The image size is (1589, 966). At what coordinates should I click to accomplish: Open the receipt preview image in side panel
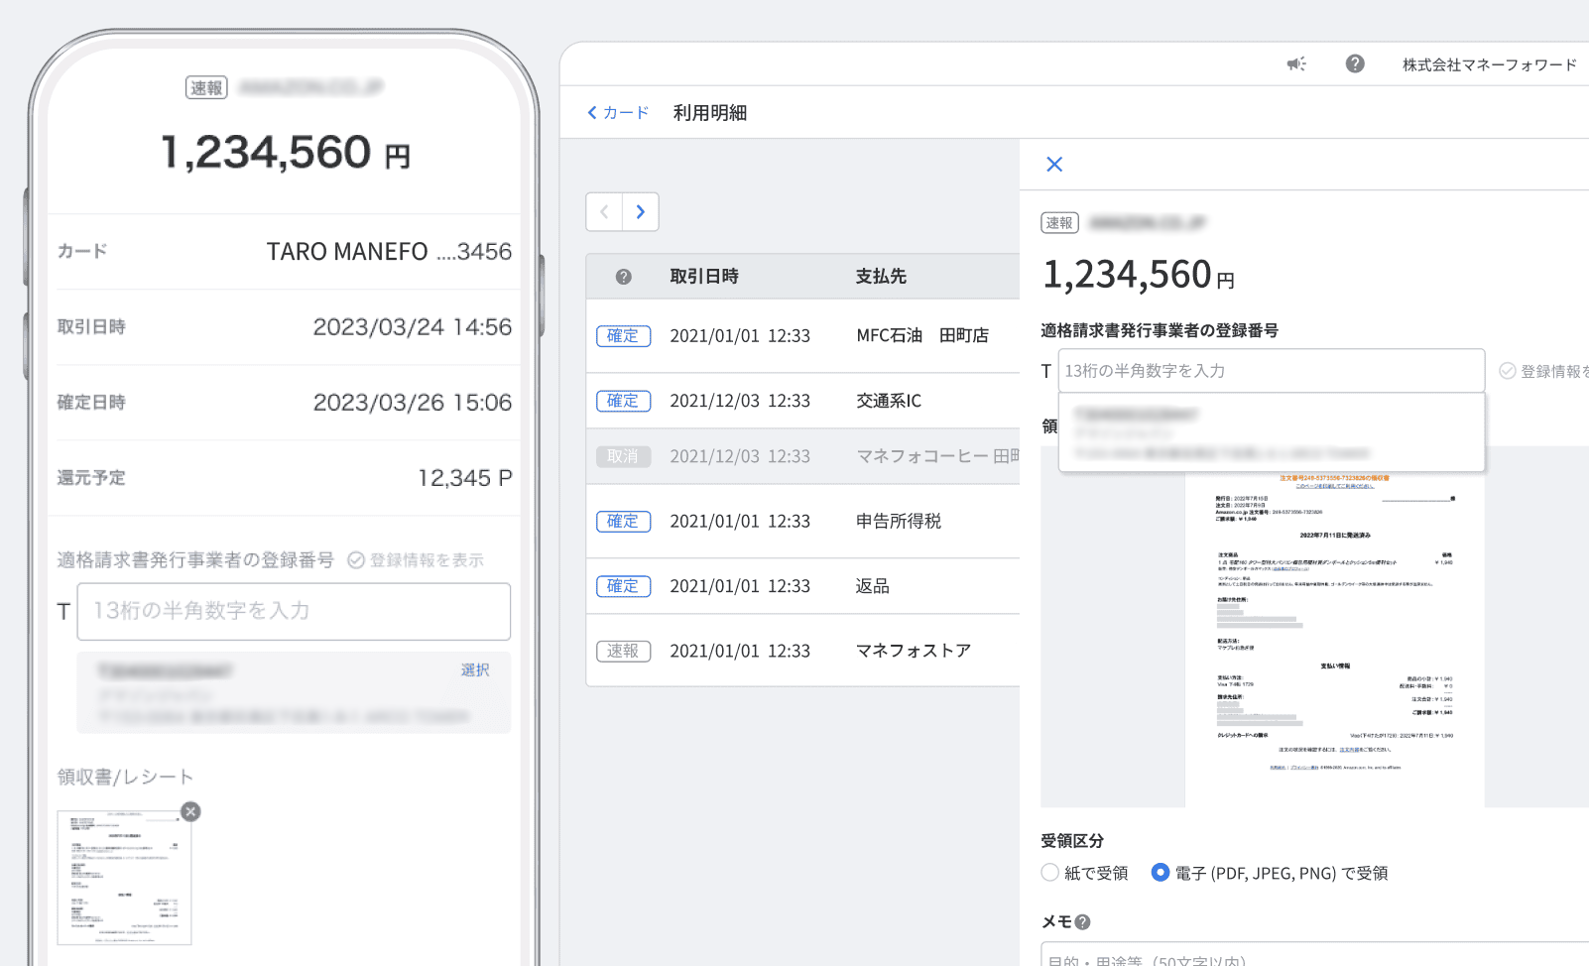[1334, 635]
